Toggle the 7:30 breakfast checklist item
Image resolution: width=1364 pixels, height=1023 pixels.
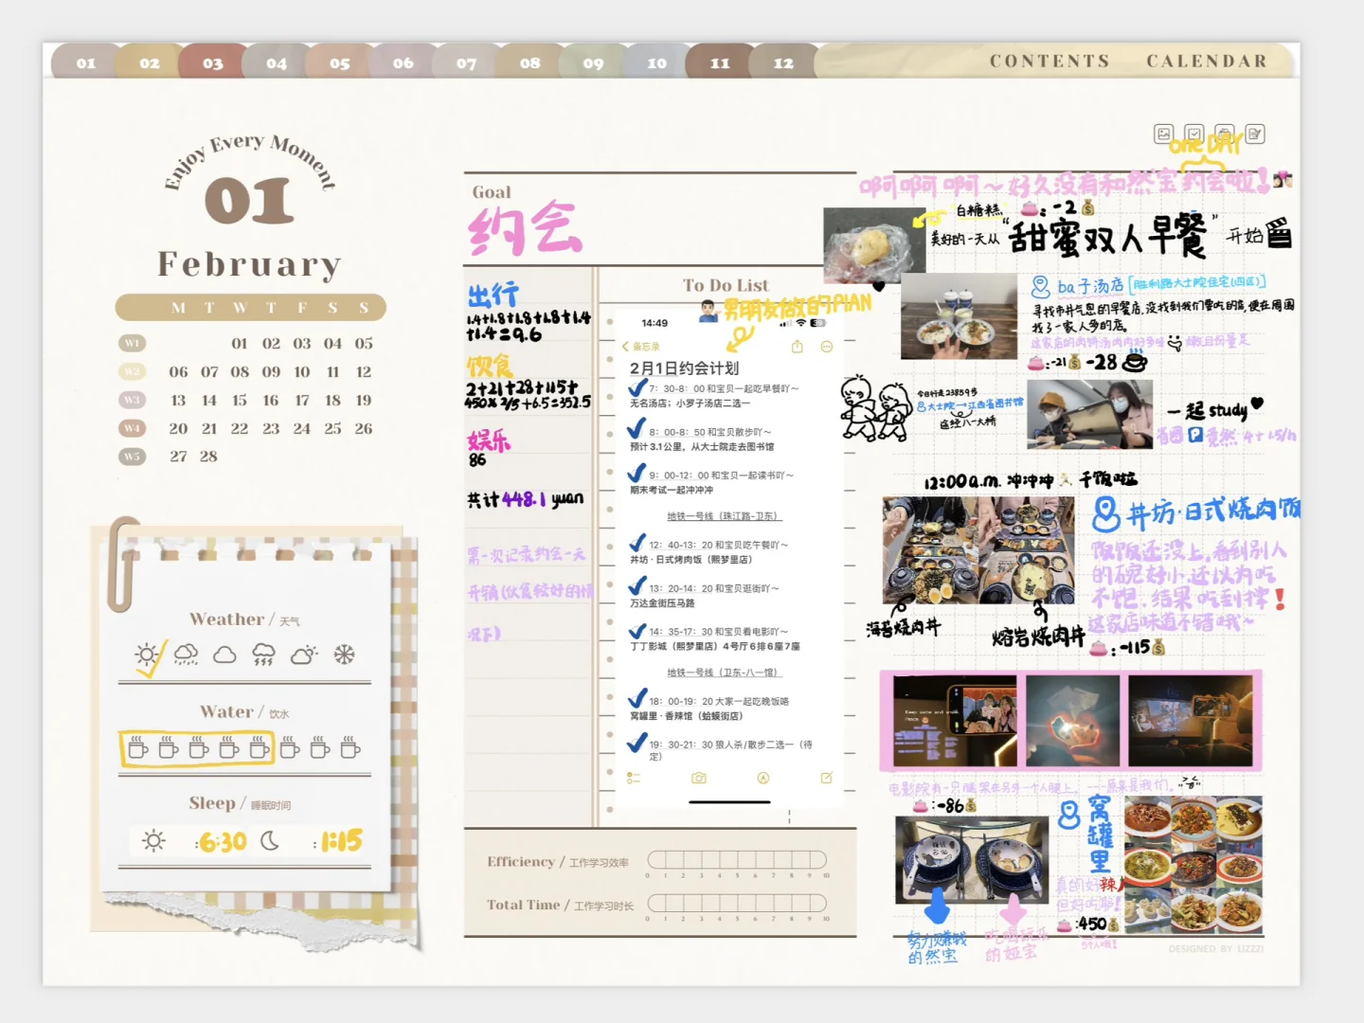(x=637, y=388)
